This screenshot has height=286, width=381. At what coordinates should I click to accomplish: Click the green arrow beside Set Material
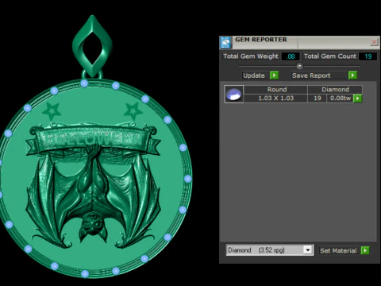pyautogui.click(x=365, y=250)
